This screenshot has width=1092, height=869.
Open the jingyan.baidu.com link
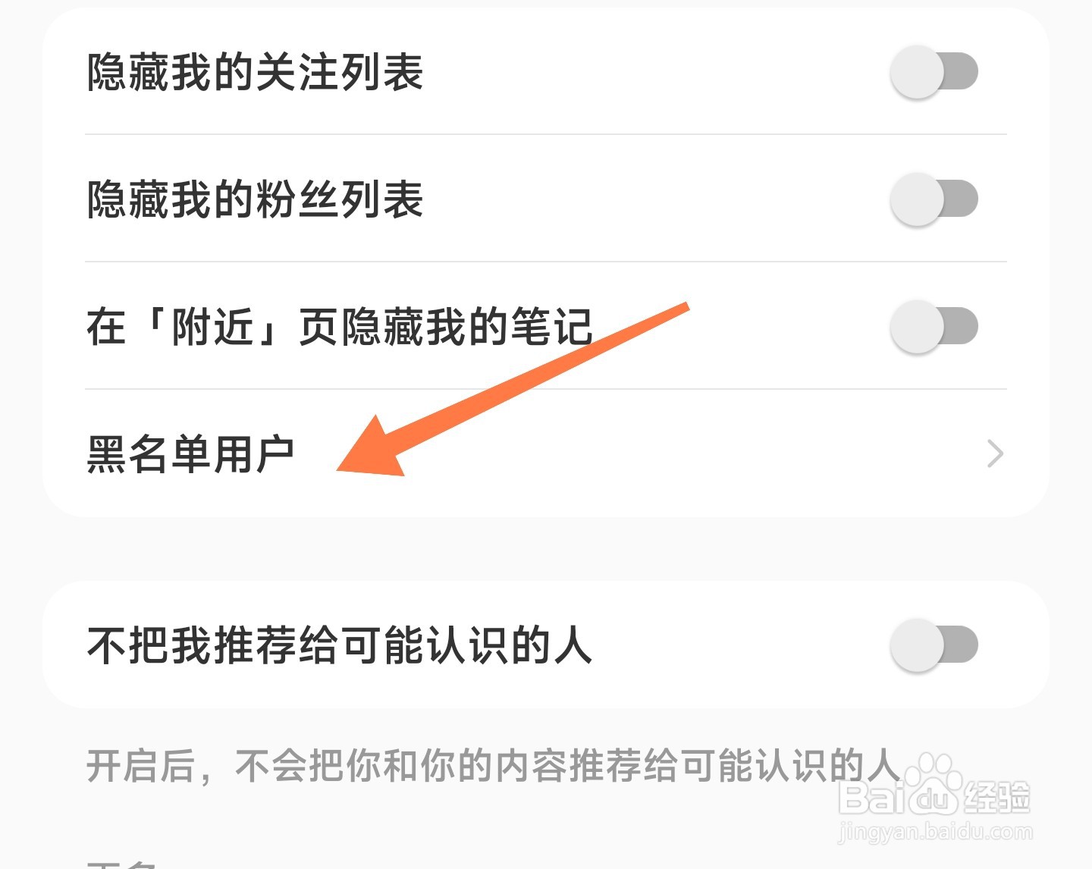(x=935, y=833)
